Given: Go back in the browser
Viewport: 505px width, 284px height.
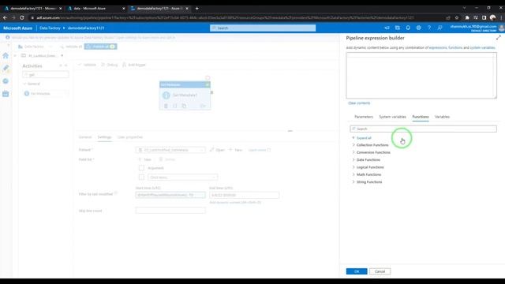Looking at the screenshot, I should [5, 17].
